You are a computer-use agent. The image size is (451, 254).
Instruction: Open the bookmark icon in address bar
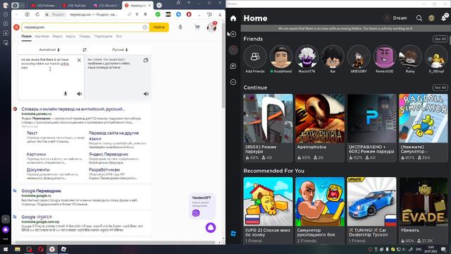[x=145, y=14]
